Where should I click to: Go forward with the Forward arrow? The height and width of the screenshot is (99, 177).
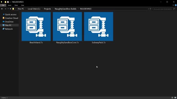coord(5,9)
